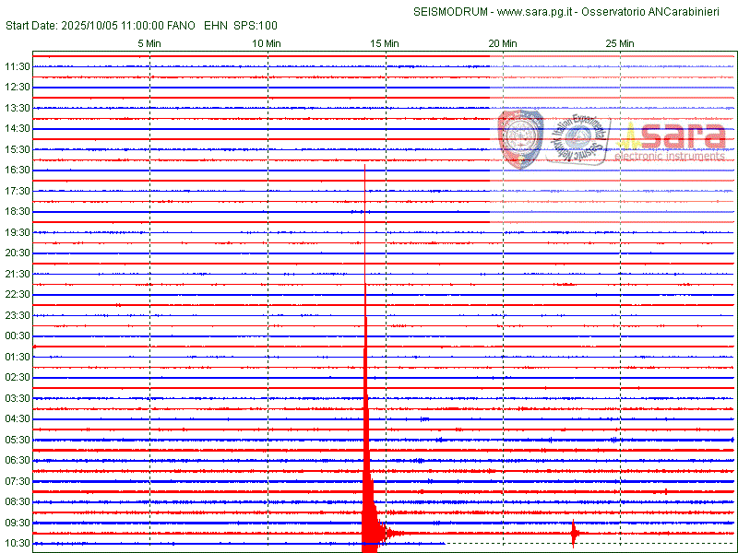Viewport: 738px width, 553px height.
Task: Click the 5 Min time axis label
Action: click(x=149, y=43)
